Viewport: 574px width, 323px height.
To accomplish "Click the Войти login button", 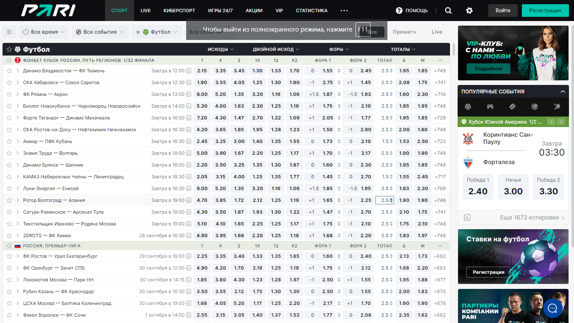I will (503, 11).
